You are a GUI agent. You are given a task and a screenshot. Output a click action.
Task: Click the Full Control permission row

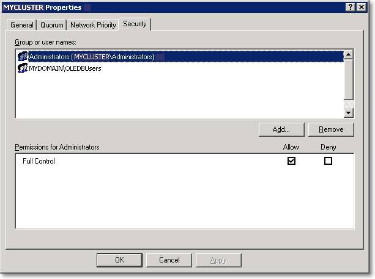(x=184, y=161)
